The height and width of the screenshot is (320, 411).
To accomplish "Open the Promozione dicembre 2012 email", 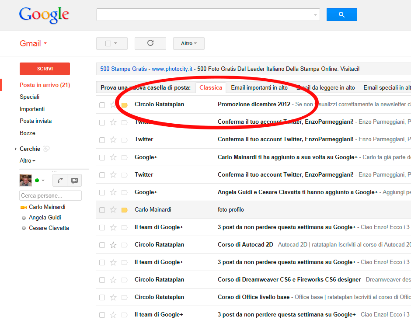I will [254, 104].
